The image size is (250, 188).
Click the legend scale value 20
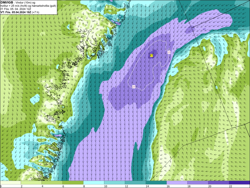coord(210,187)
